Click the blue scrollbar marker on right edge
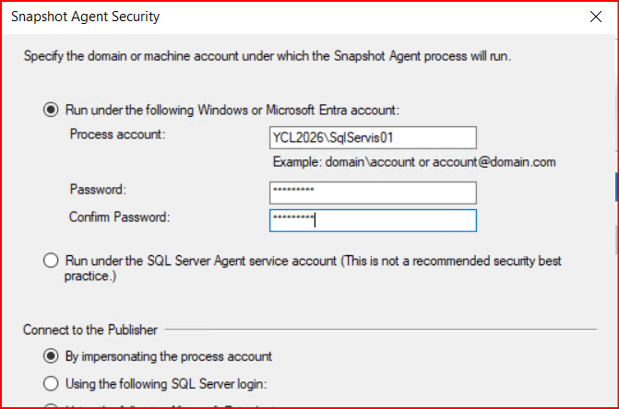Screen dimensions: 619x409 pyautogui.click(x=616, y=185)
